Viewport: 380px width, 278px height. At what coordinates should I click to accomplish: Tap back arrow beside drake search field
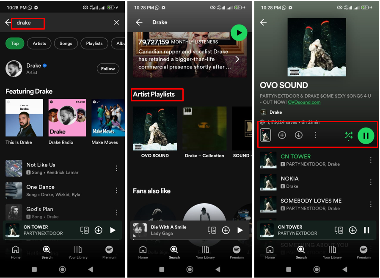[8, 22]
